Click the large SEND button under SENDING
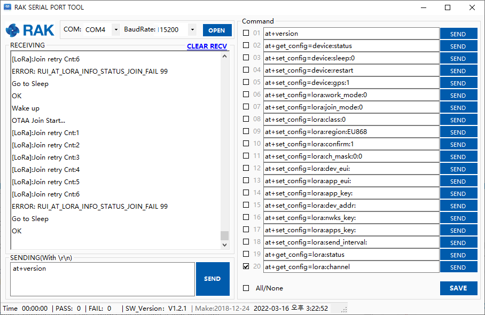This screenshot has width=485, height=315. 212,279
